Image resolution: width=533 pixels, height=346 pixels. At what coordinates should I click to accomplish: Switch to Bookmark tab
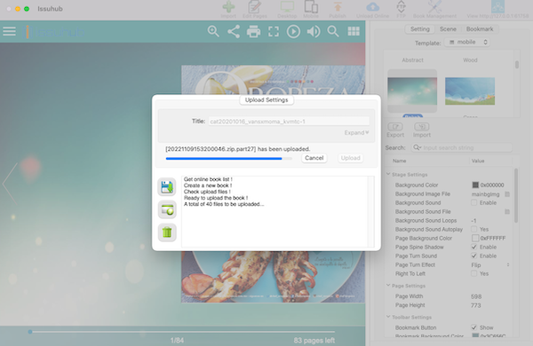click(x=480, y=29)
